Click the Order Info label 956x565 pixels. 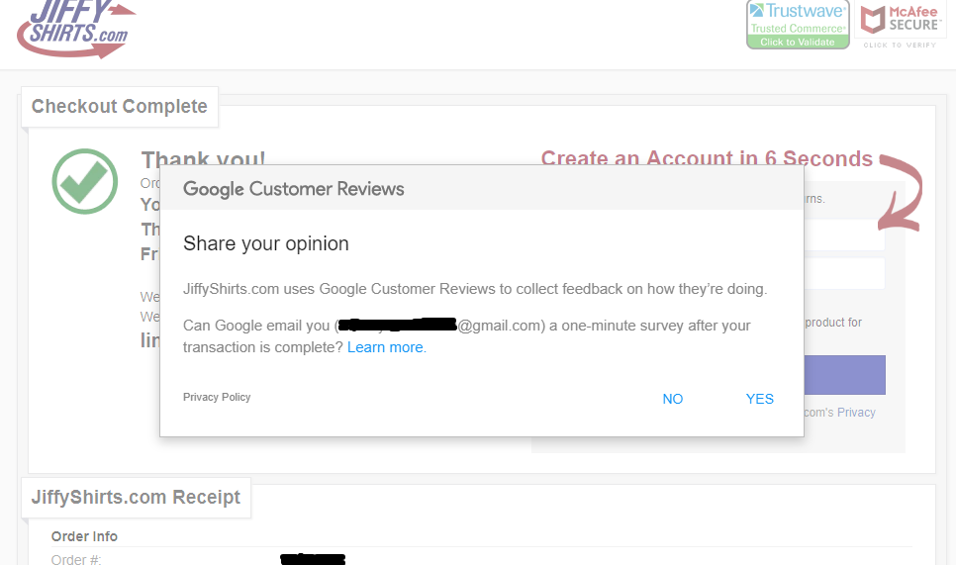click(x=84, y=536)
